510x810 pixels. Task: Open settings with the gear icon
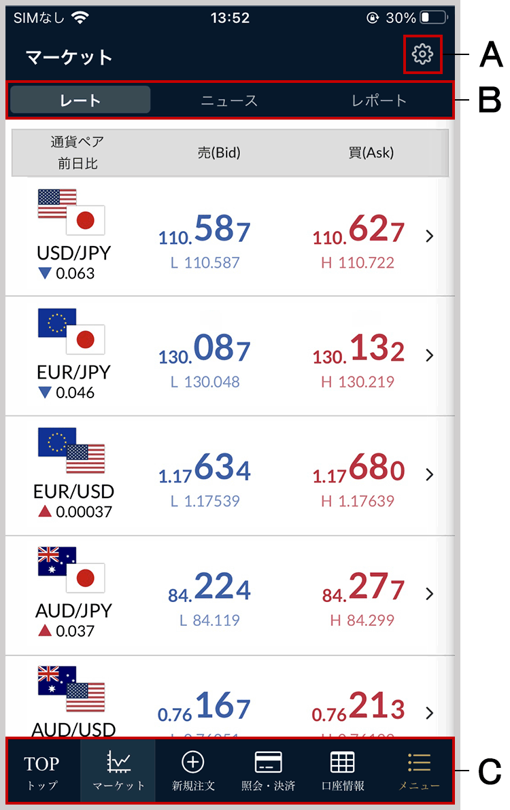click(x=422, y=54)
